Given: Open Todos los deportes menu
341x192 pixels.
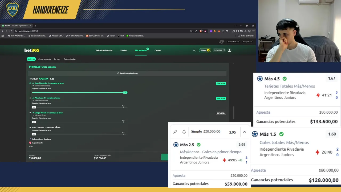Looking at the screenshot, I should click(104, 50).
